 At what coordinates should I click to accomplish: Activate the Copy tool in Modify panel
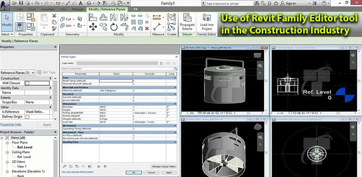tap(103, 27)
